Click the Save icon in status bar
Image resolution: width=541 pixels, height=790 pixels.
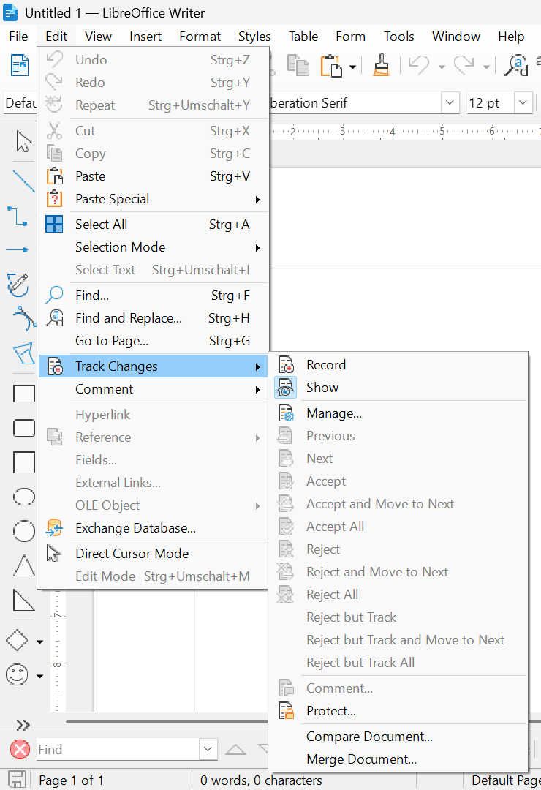point(16,780)
